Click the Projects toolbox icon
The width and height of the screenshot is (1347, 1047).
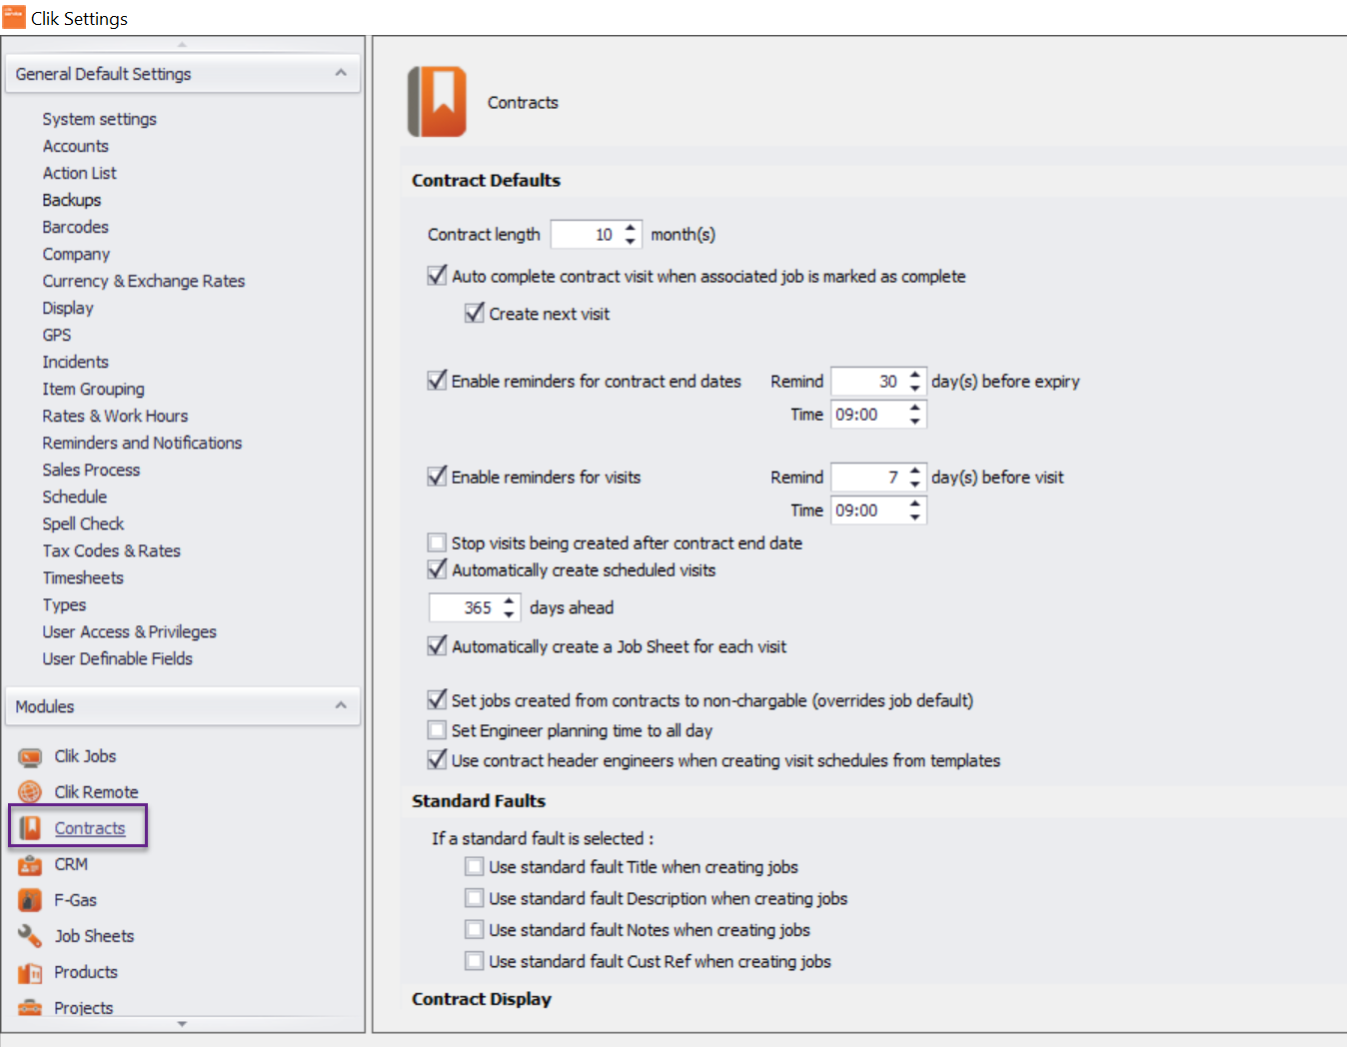point(31,1008)
